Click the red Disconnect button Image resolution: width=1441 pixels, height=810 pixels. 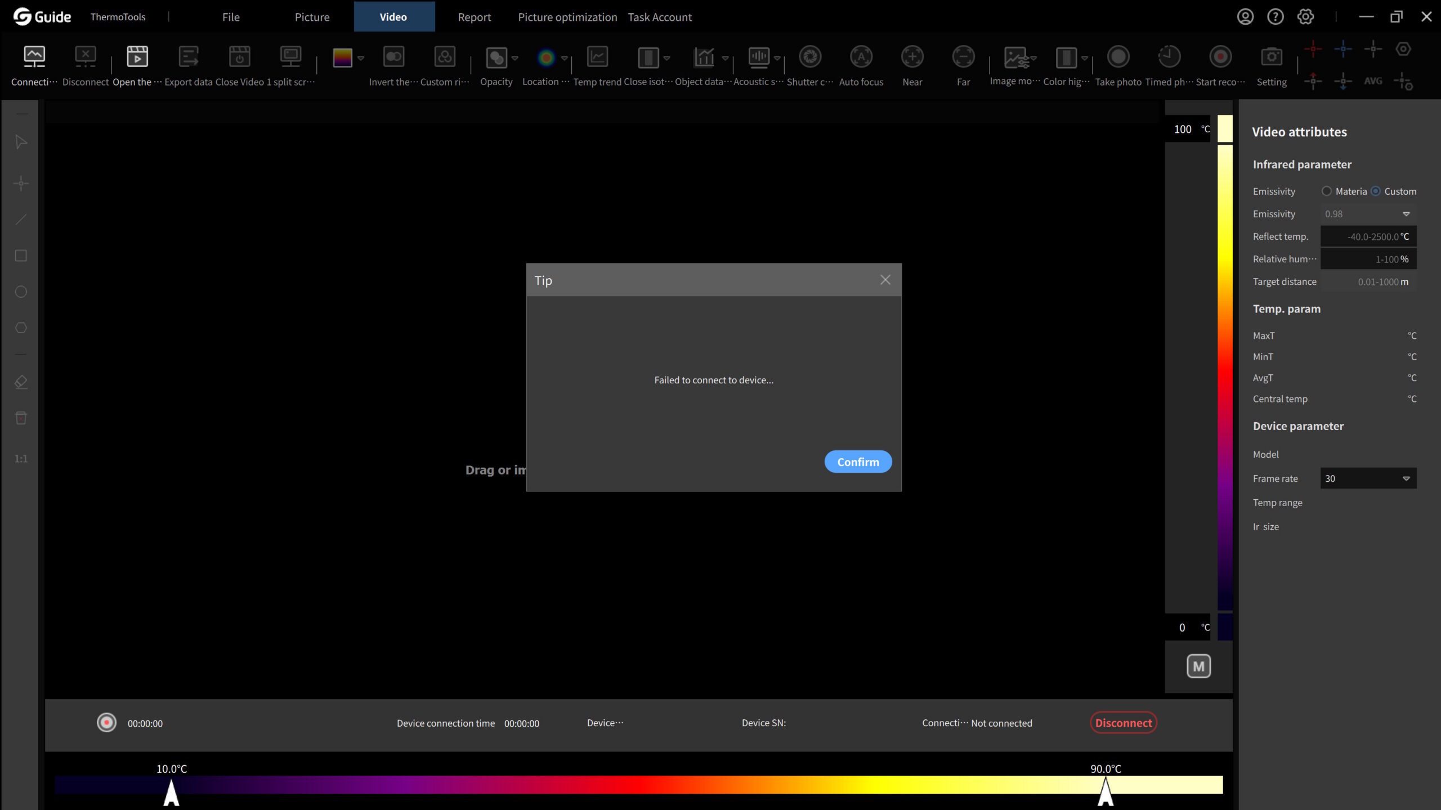tap(1123, 723)
